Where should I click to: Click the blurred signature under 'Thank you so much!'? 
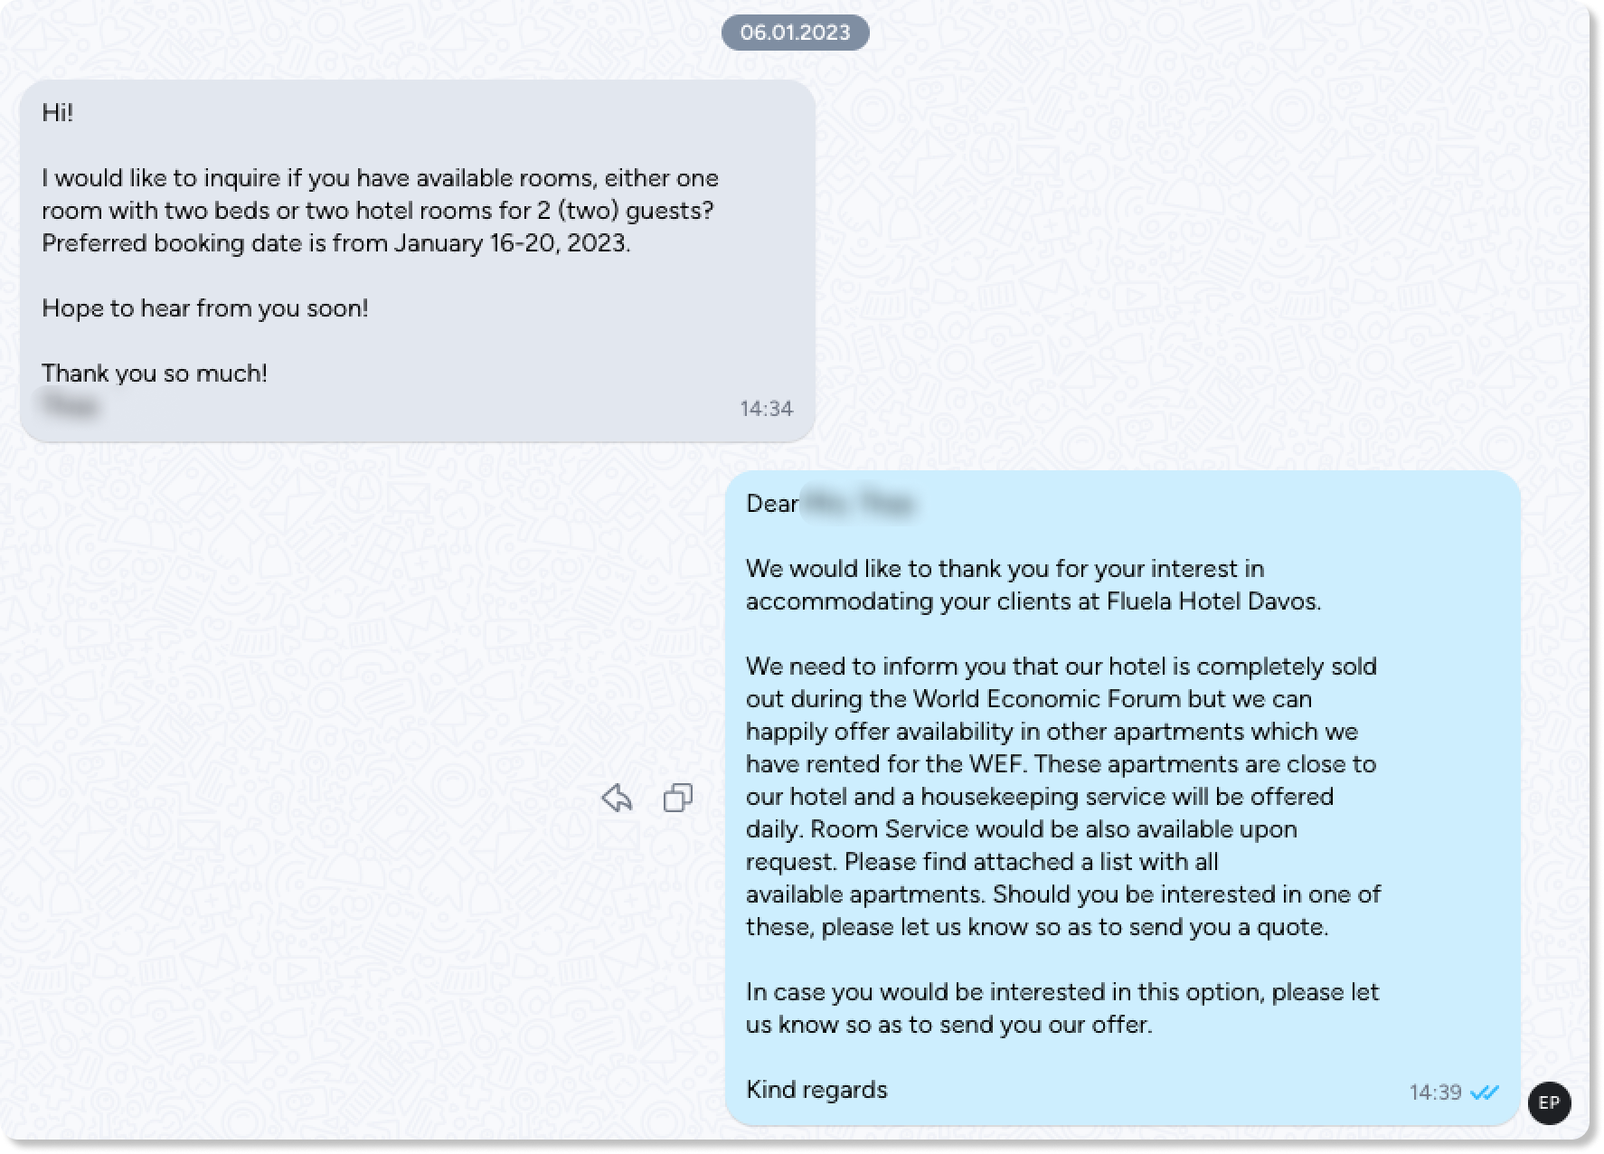pos(71,404)
